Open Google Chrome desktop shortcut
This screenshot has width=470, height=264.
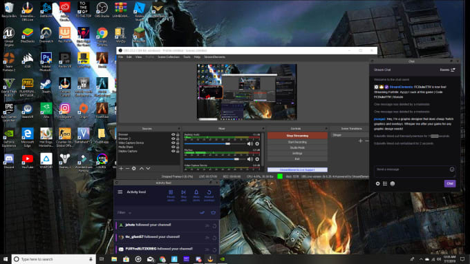(x=102, y=37)
